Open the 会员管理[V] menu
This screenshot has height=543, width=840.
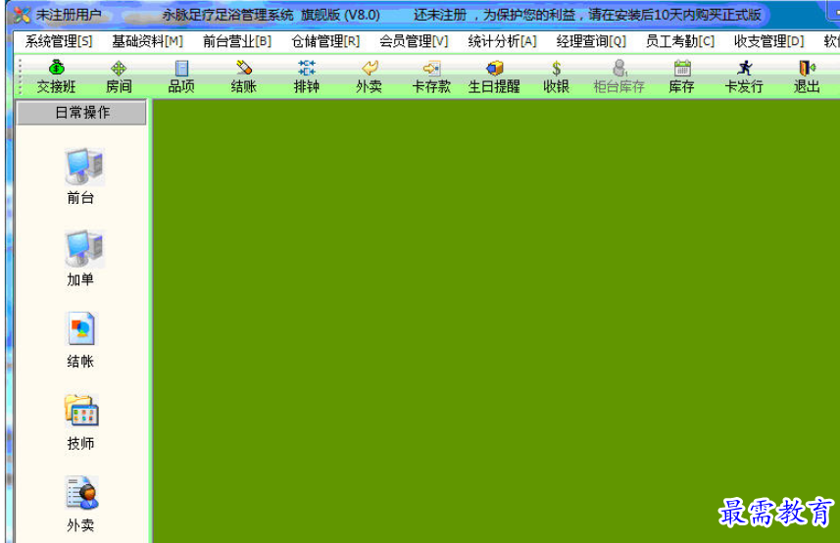point(414,41)
